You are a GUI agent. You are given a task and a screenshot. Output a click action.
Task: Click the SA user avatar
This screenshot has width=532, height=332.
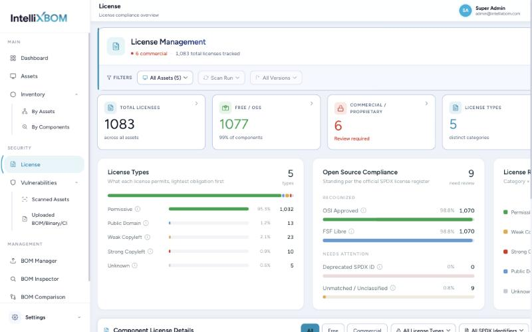click(x=465, y=11)
